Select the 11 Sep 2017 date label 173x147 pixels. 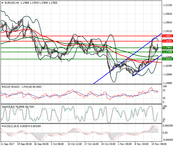tap(8, 144)
